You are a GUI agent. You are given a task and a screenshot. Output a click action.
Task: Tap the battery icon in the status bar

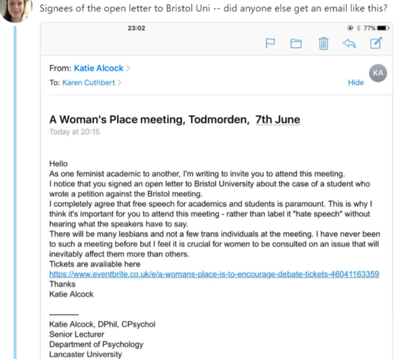click(383, 28)
